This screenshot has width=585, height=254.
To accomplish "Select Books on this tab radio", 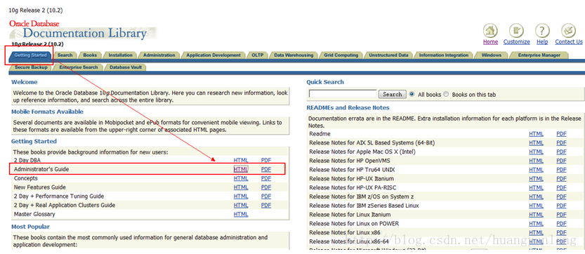I will pos(446,94).
